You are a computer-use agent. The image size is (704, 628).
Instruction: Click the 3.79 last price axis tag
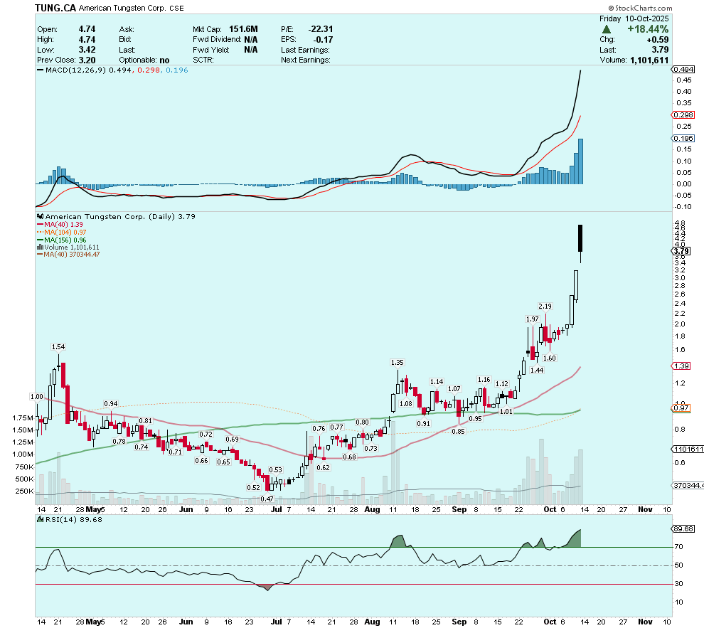[681, 251]
